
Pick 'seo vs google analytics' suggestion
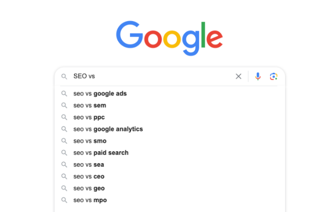(108, 129)
